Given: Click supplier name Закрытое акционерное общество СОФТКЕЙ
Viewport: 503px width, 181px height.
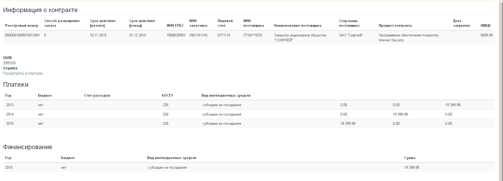Looking at the screenshot, I should coord(300,38).
